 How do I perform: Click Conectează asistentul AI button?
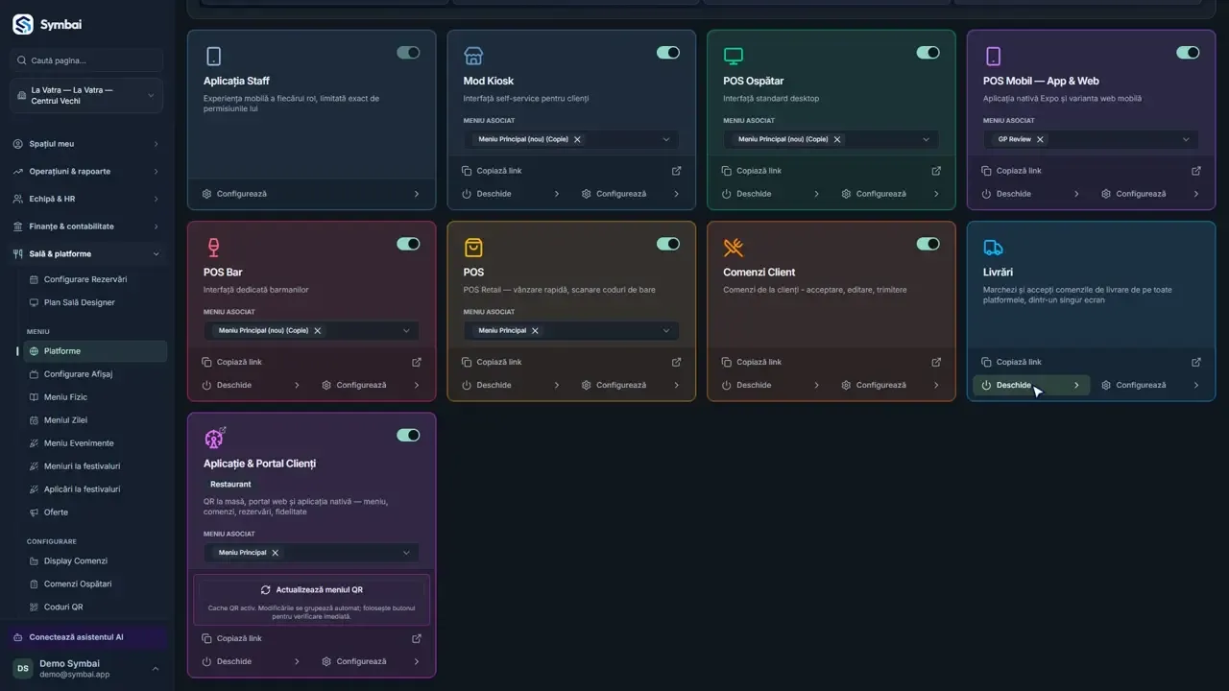(86, 637)
